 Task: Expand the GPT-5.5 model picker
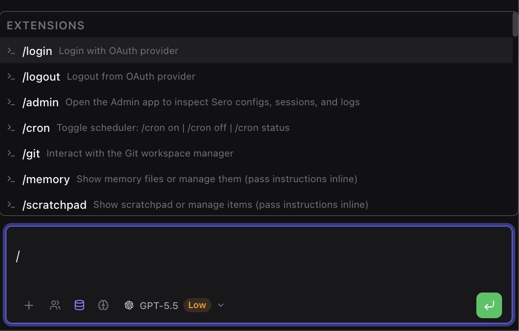coord(158,305)
